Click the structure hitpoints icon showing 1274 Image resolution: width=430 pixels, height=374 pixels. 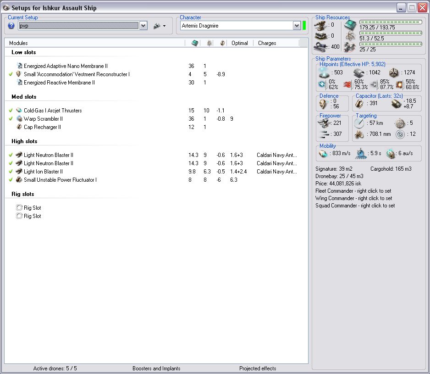394,73
